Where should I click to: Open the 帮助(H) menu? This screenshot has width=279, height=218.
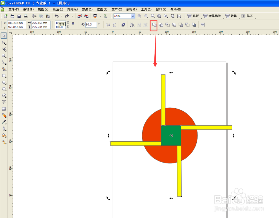(175, 9)
